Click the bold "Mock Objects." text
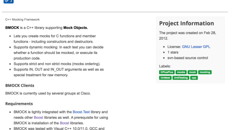 76,28
